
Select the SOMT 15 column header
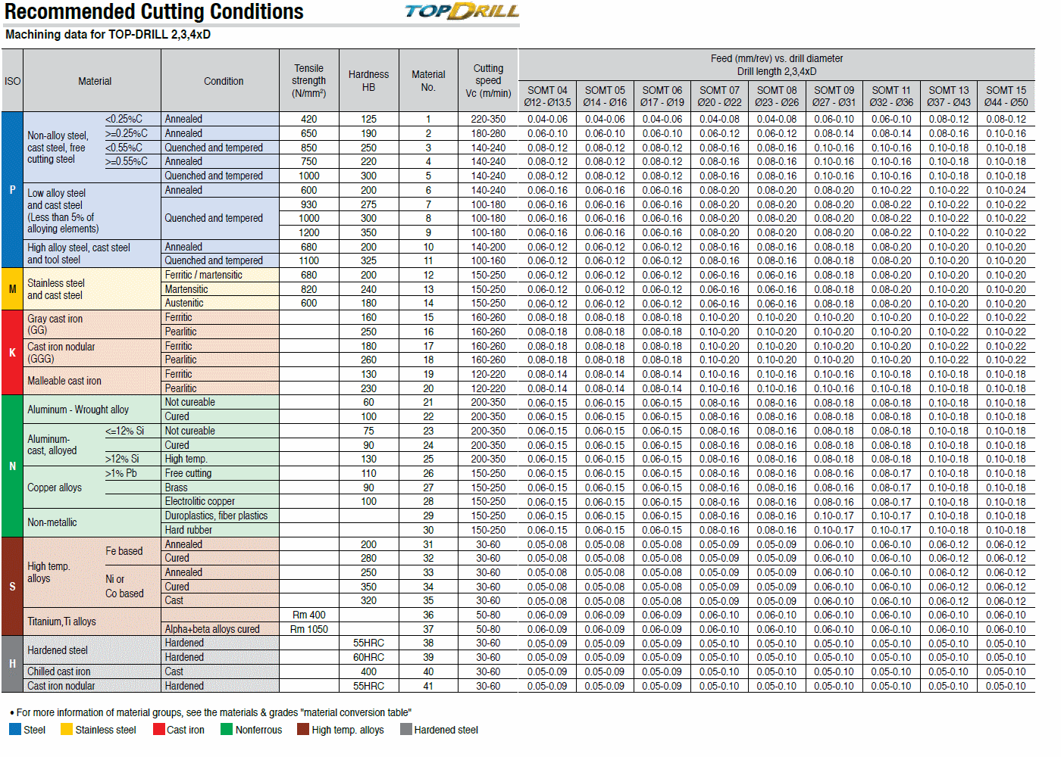coord(1006,96)
